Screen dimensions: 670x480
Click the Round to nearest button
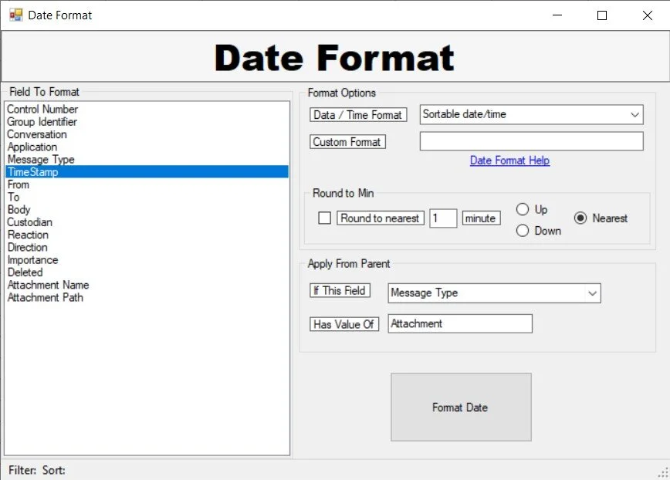coord(380,218)
